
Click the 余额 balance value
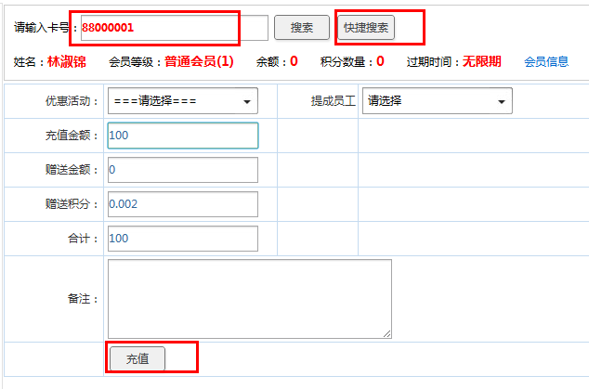click(294, 62)
